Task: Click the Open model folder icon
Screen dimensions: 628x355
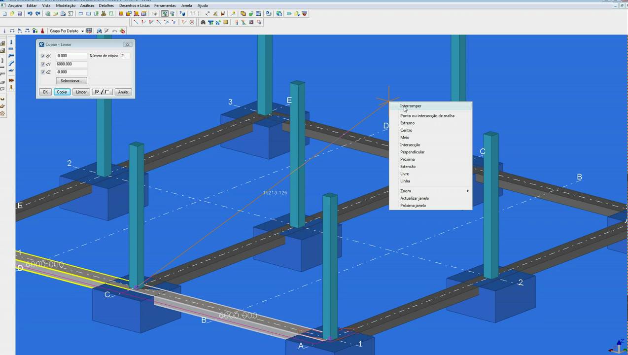Action: pyautogui.click(x=12, y=13)
